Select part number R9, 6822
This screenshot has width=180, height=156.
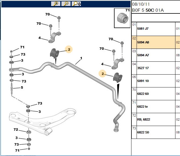click(x=144, y=119)
